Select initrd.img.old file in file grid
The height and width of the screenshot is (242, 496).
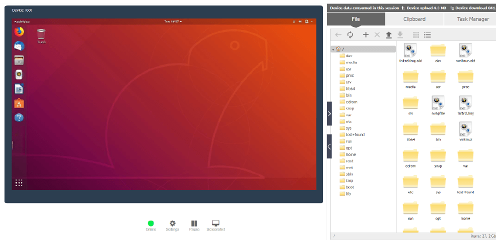pyautogui.click(x=410, y=53)
